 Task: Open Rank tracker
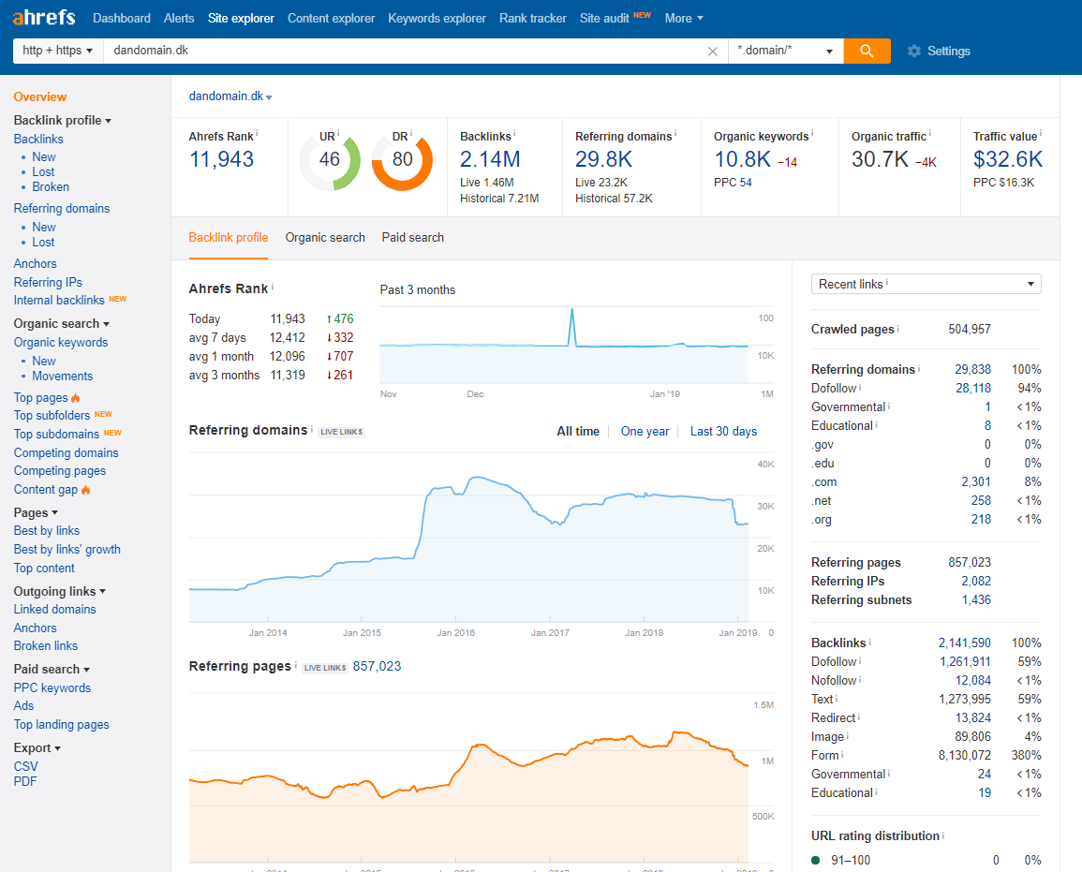pos(533,19)
